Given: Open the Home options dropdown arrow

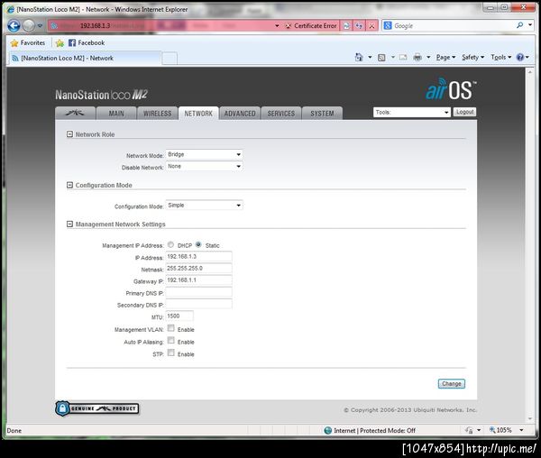Looking at the screenshot, I should [370, 58].
